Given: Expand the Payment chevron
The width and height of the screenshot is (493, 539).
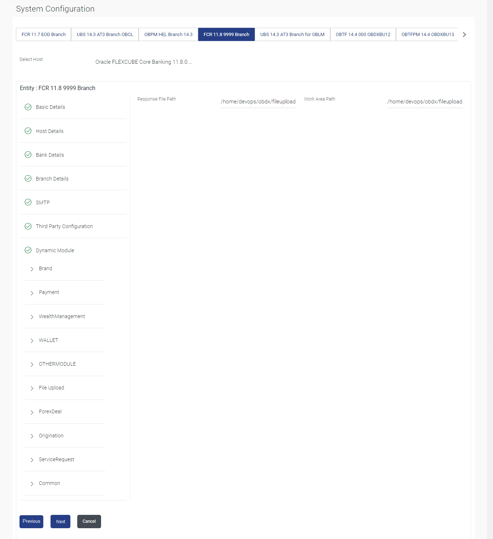Looking at the screenshot, I should (32, 293).
